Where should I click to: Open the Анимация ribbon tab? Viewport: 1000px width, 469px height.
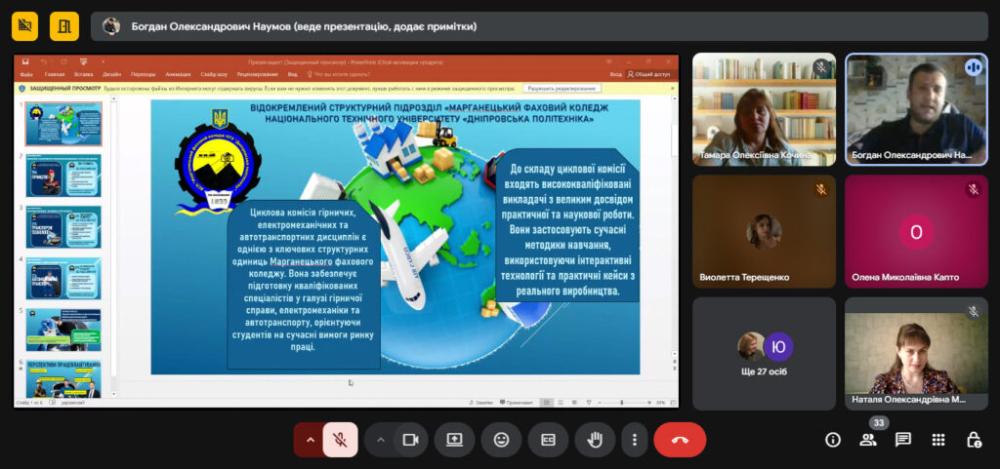pyautogui.click(x=178, y=74)
